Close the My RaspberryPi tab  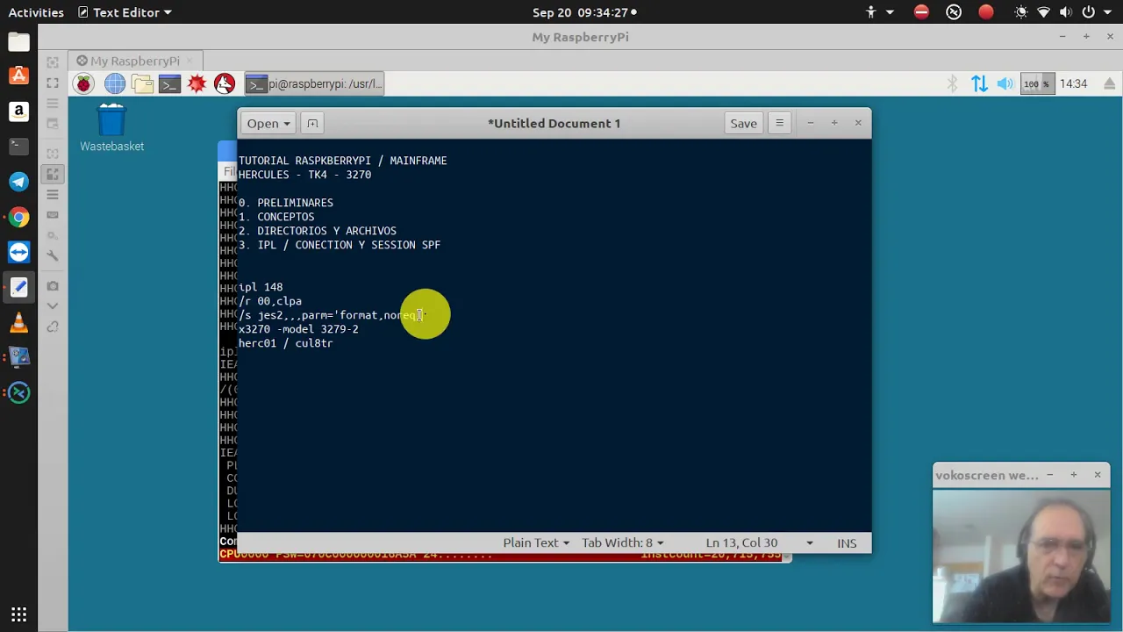[190, 61]
